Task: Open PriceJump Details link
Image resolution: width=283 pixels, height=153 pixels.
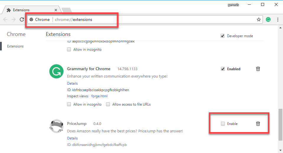Action: [x=72, y=138]
